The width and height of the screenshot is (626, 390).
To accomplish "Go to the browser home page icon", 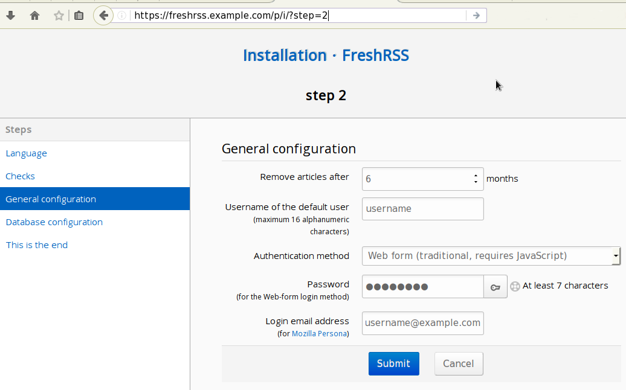I will 34,16.
